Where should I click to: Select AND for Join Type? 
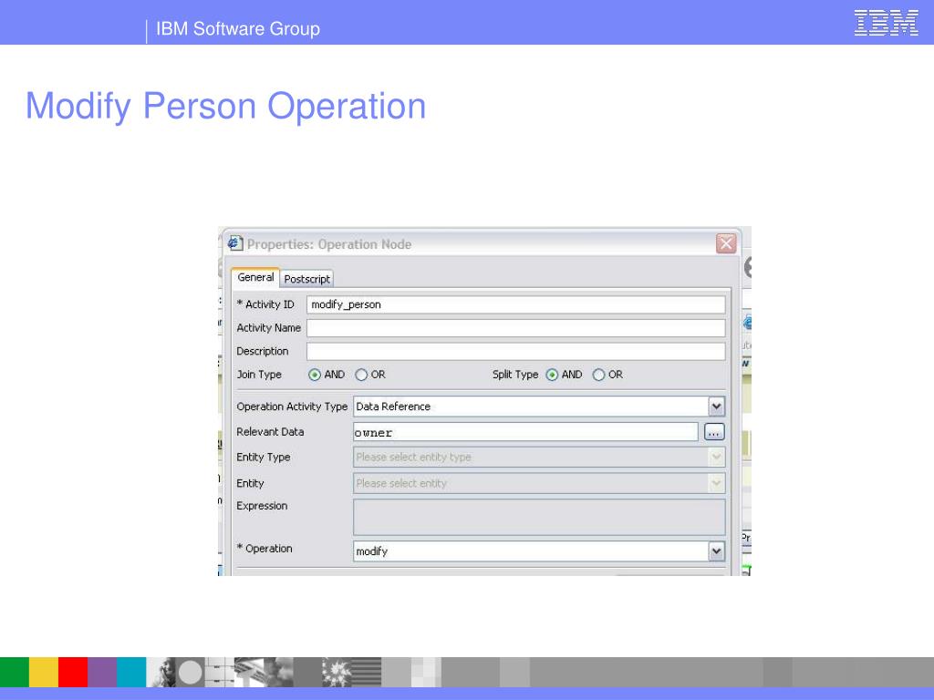pyautogui.click(x=315, y=375)
